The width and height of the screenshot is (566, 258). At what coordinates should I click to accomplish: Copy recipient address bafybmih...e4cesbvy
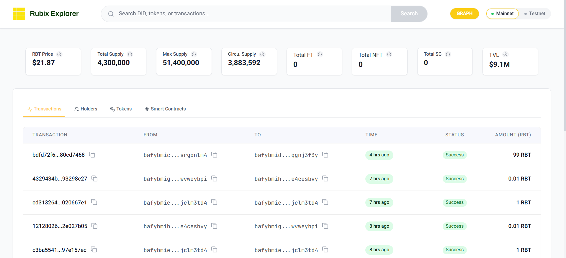click(x=325, y=178)
